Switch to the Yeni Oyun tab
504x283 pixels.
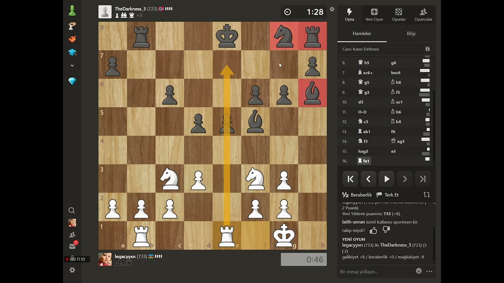pyautogui.click(x=374, y=15)
